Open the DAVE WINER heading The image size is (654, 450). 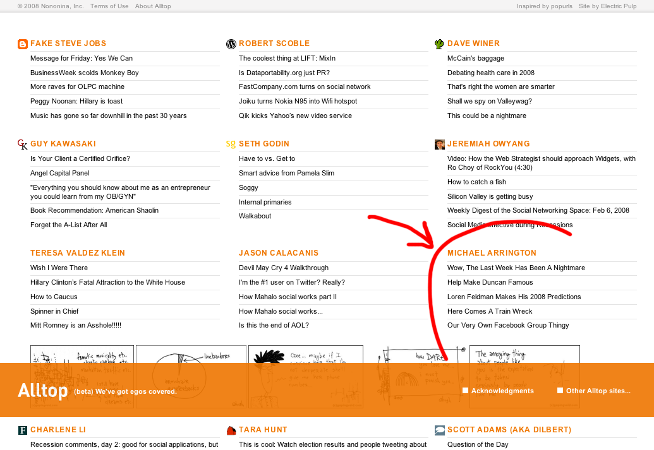click(x=473, y=44)
